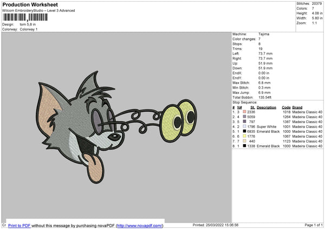Image resolution: width=325 pixels, height=229 pixels.
Task: Click the 'Printed: 25/03/2022 15:06:56' timestamp
Action: coord(216,225)
